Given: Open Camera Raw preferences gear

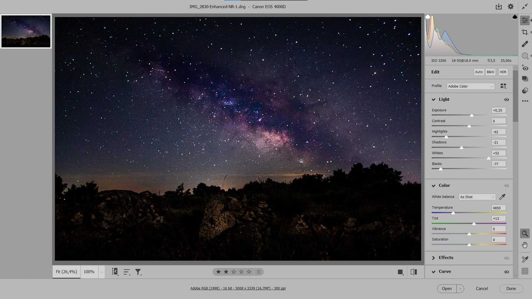Looking at the screenshot, I should (x=510, y=6).
